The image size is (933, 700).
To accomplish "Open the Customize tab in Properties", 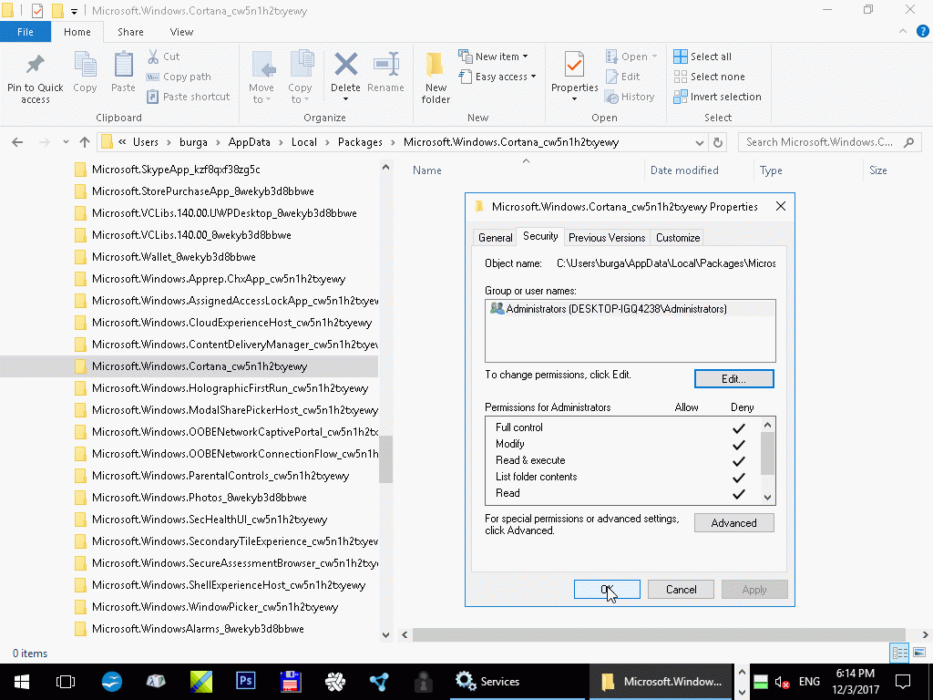I will click(678, 238).
